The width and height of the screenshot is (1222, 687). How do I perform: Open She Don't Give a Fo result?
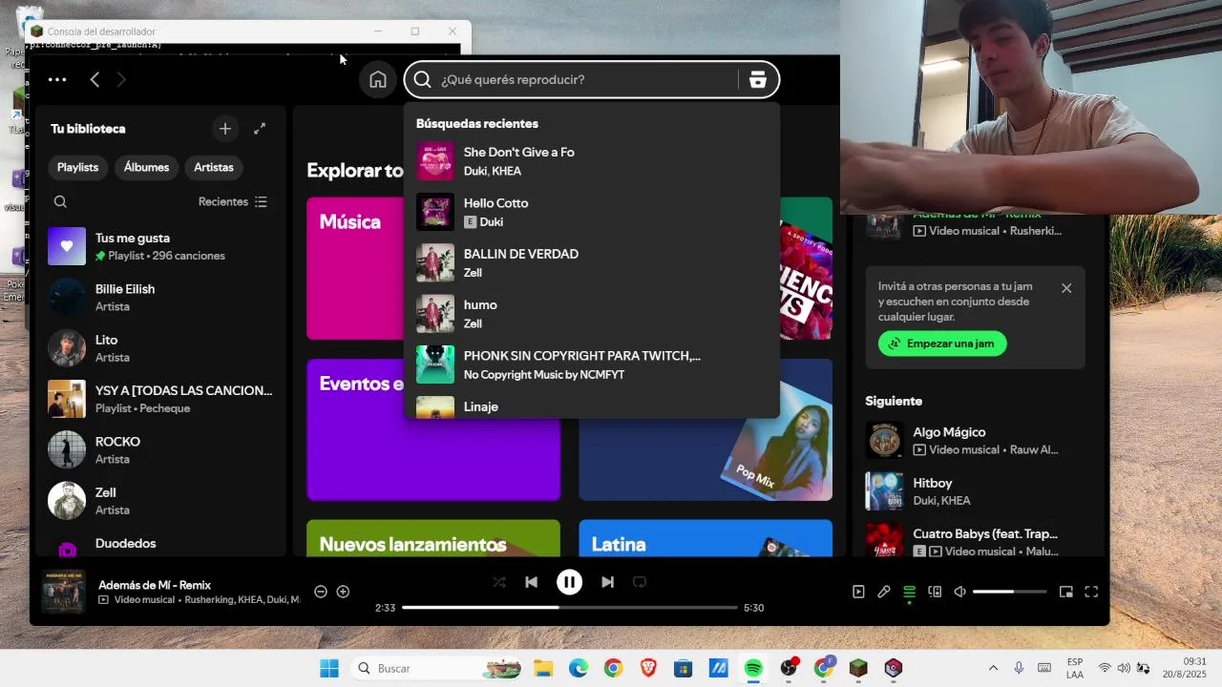pos(592,161)
